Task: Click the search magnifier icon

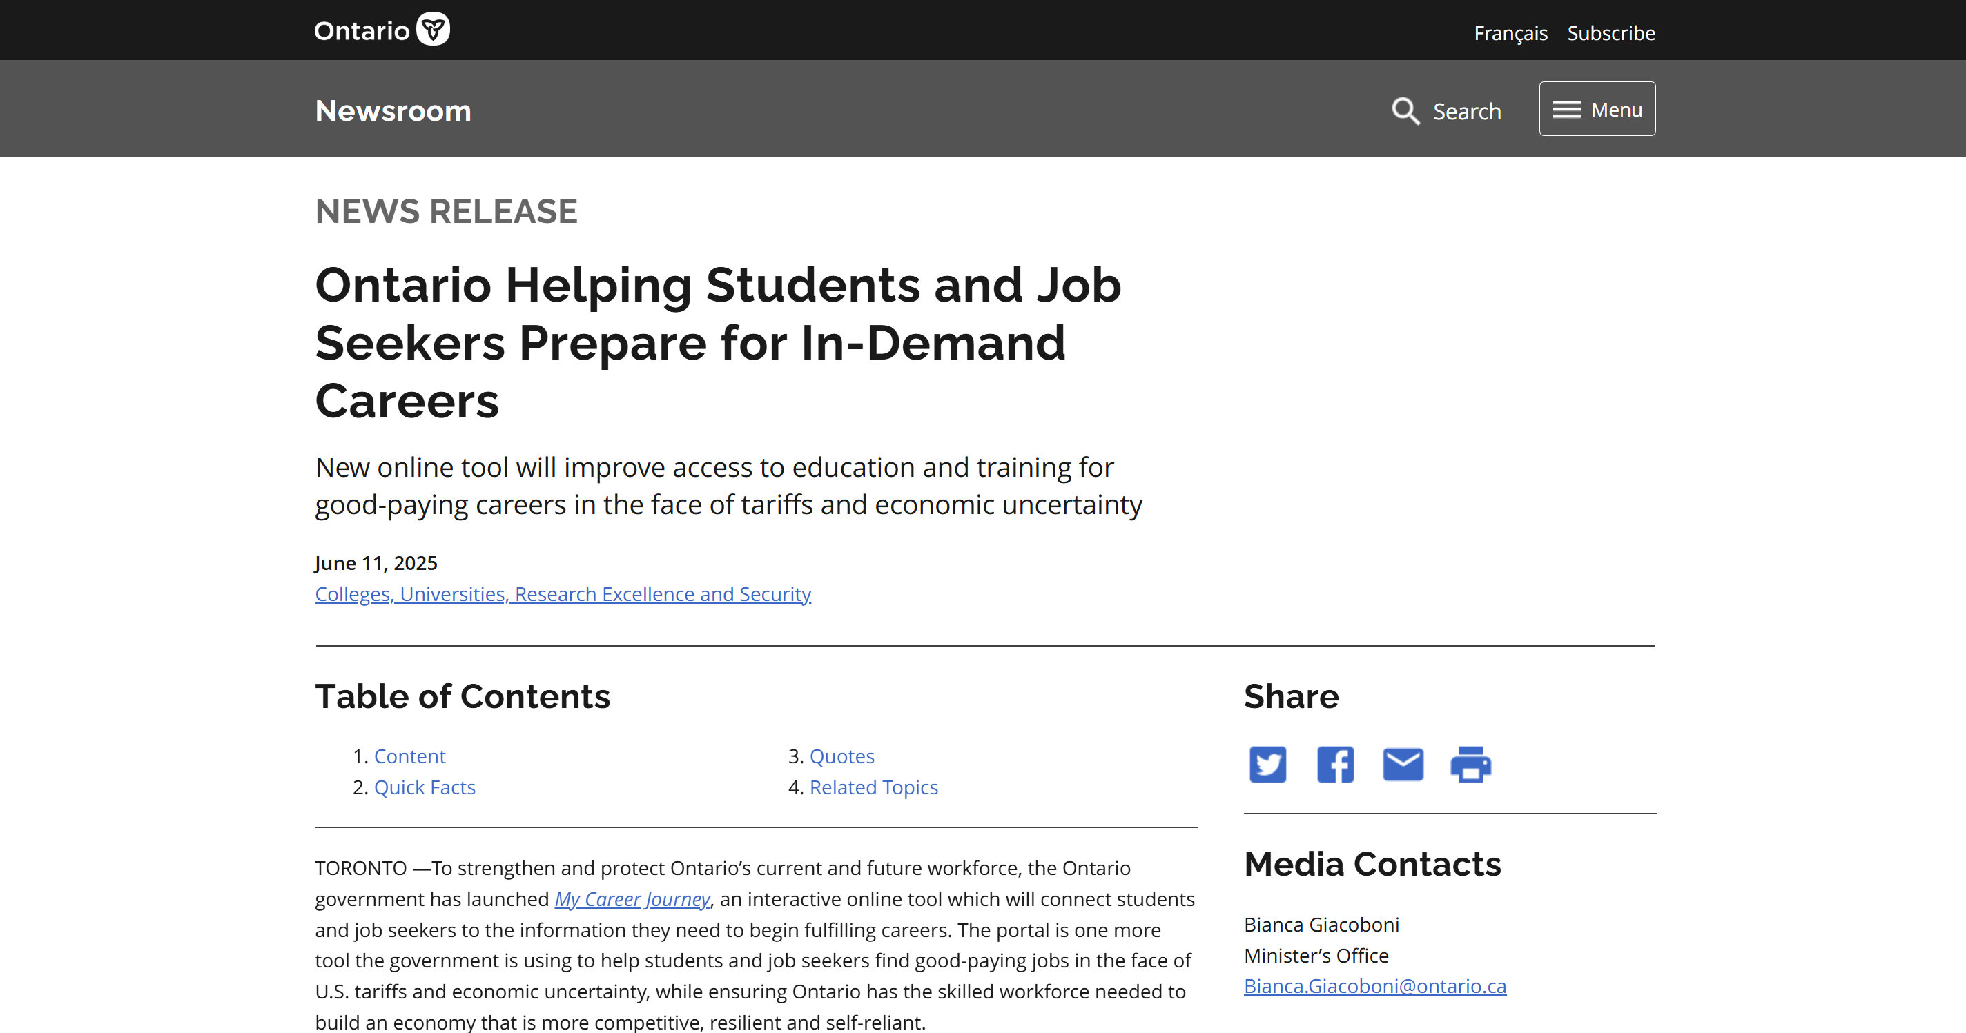Action: 1405,110
